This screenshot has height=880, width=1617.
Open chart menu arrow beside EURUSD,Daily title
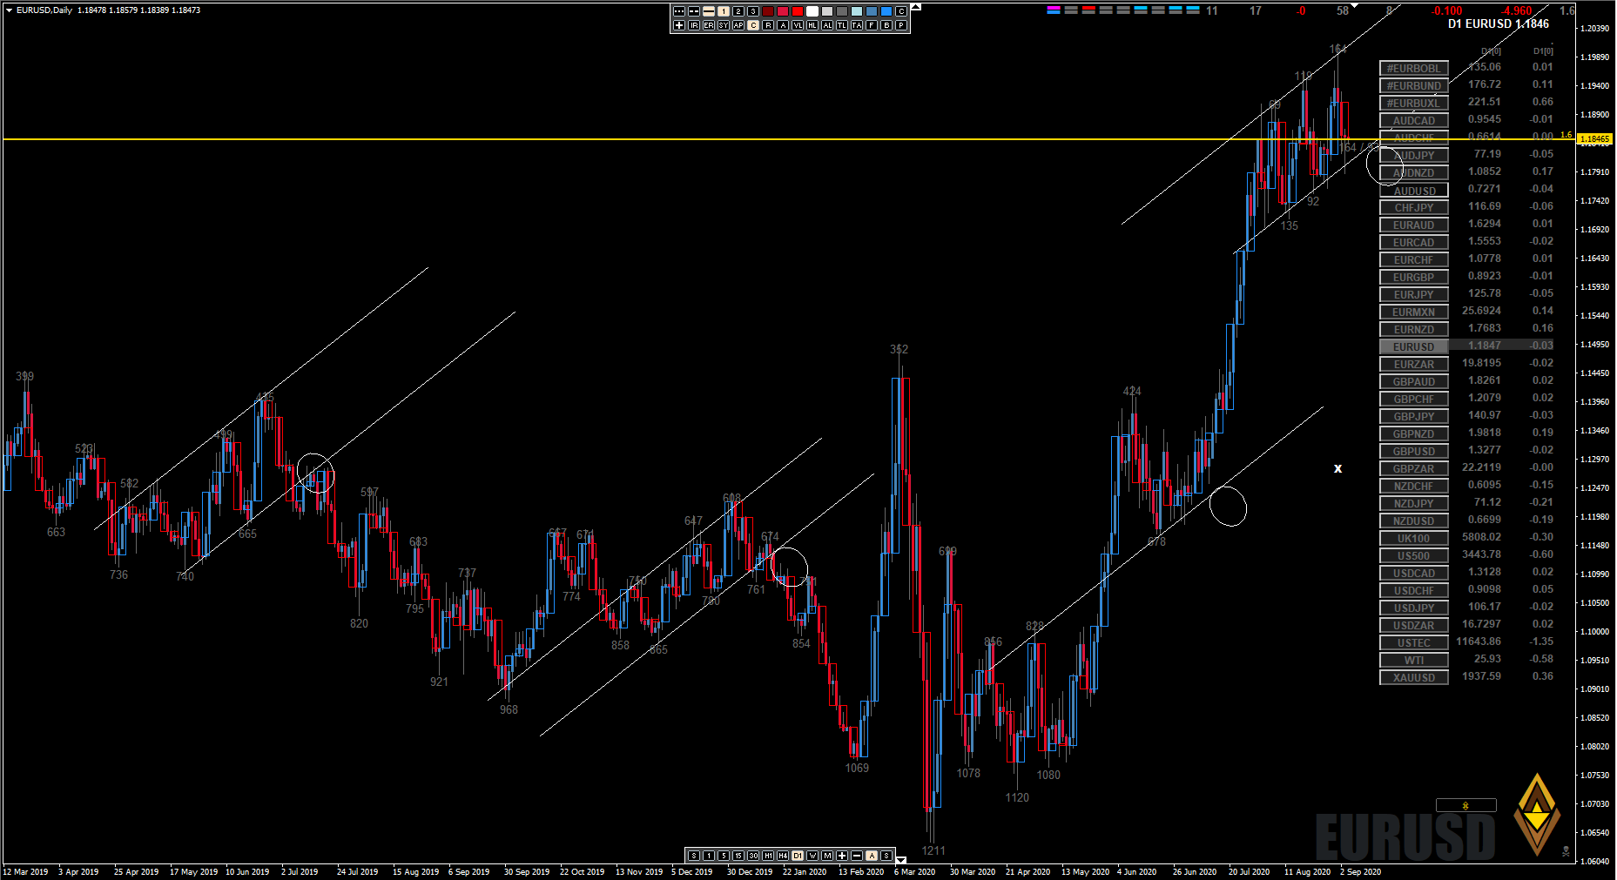point(10,10)
